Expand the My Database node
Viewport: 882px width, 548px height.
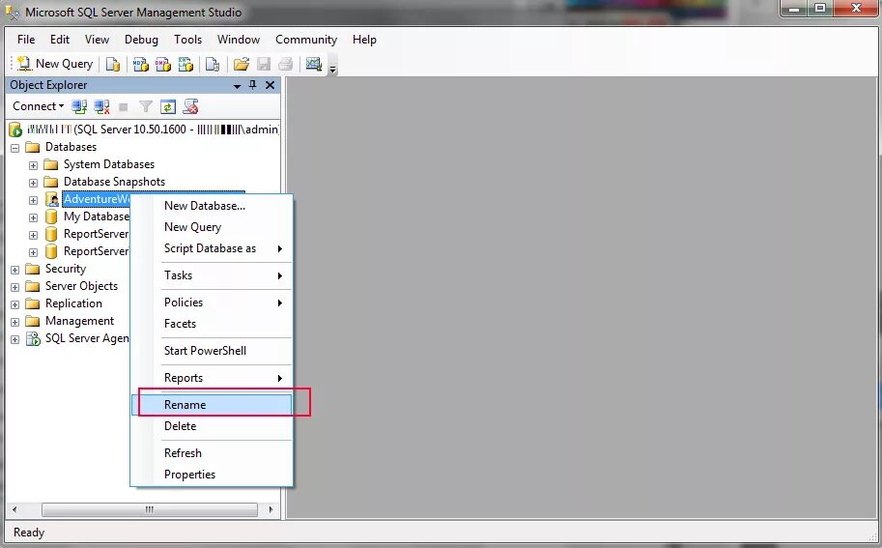[x=33, y=217]
